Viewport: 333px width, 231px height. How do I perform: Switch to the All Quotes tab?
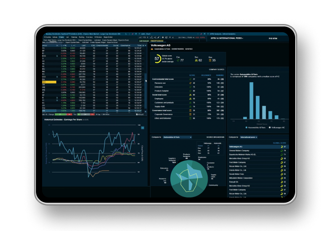pos(47,37)
